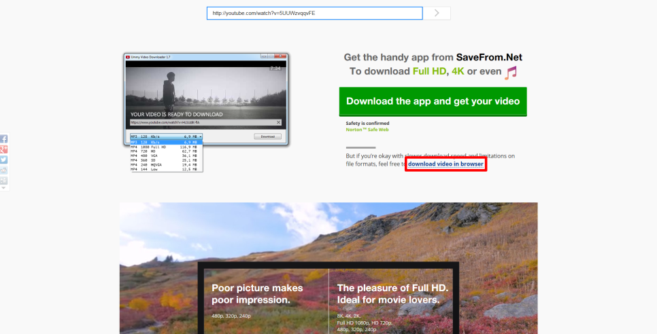Click the Poor picture makes poor impression caption
The height and width of the screenshot is (334, 657).
pos(257,294)
